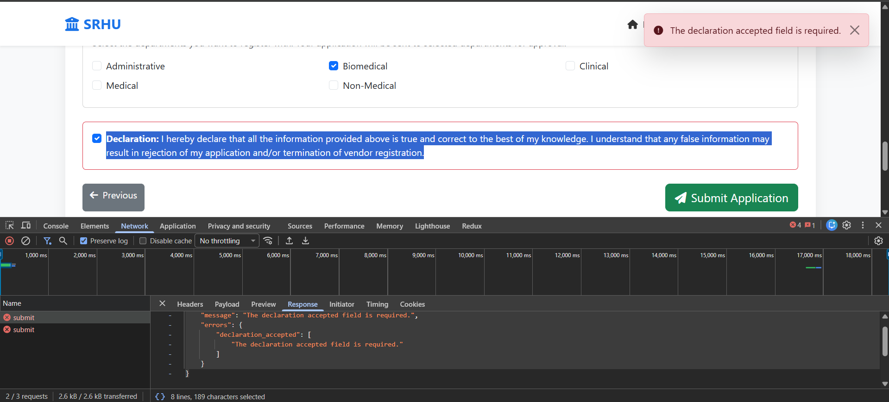Open the network conditions Wi-Fi icon

pos(268,241)
